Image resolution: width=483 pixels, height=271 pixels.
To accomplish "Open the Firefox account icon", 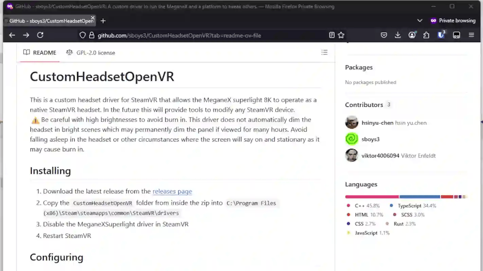I will [x=412, y=35].
